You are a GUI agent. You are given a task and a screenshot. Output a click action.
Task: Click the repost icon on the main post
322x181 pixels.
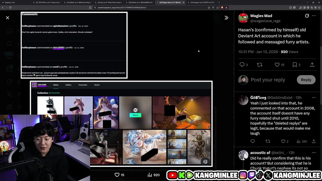click(x=260, y=65)
